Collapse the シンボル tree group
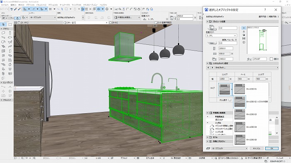 pyautogui.click(x=208, y=123)
